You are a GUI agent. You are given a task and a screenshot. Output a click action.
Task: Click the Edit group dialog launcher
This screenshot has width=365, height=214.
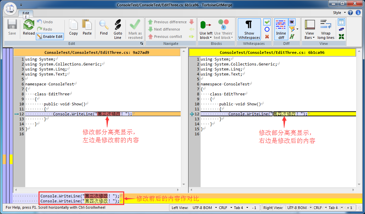tap(141, 44)
